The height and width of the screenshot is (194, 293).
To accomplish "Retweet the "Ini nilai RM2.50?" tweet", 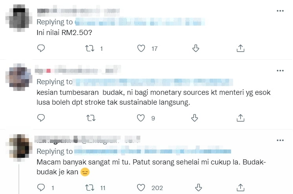I will coord(90,48).
